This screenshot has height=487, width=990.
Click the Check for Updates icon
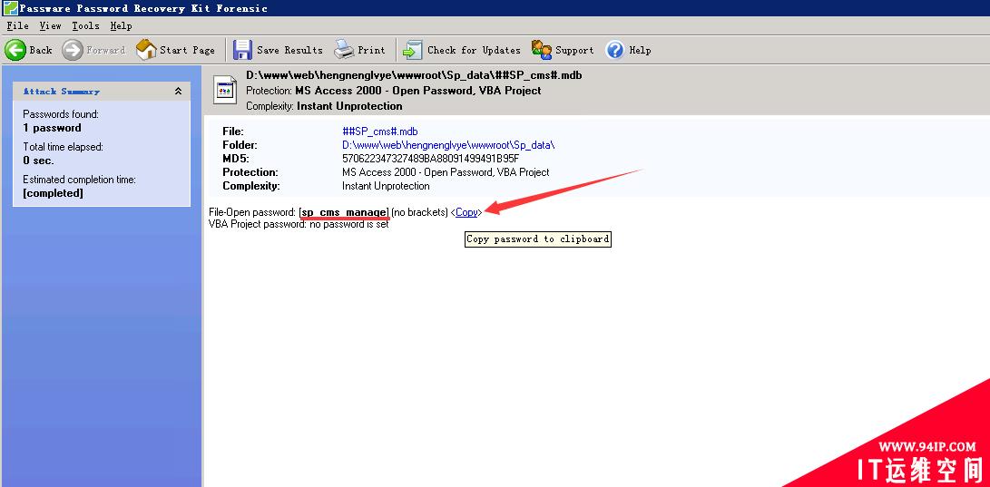(413, 50)
